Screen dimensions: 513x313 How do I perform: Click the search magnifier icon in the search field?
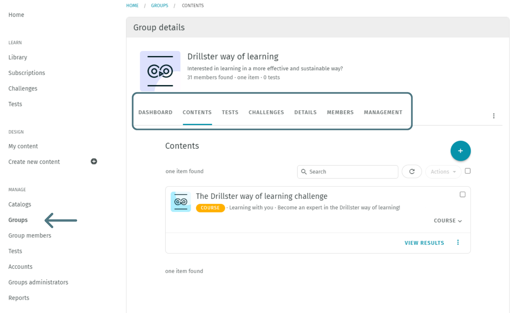(304, 172)
